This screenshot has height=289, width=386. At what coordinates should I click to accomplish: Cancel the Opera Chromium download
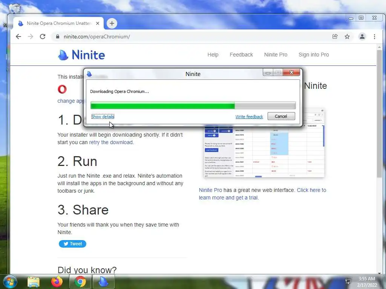(x=281, y=116)
